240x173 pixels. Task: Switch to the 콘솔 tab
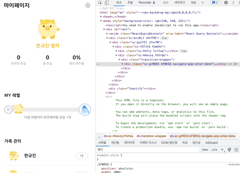[130, 3]
